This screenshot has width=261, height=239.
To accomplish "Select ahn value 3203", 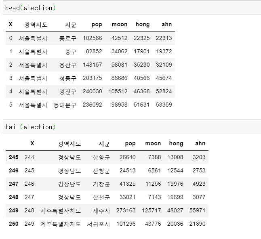I will (x=199, y=157).
